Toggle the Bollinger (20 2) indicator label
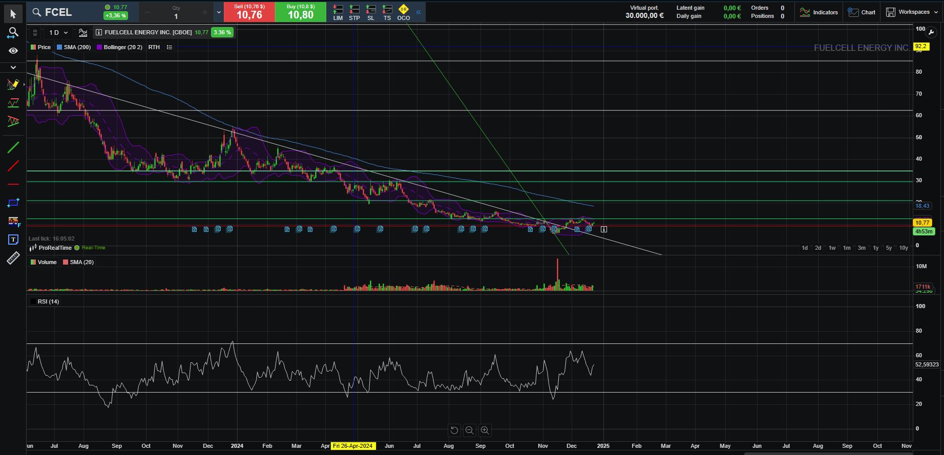 click(x=122, y=47)
